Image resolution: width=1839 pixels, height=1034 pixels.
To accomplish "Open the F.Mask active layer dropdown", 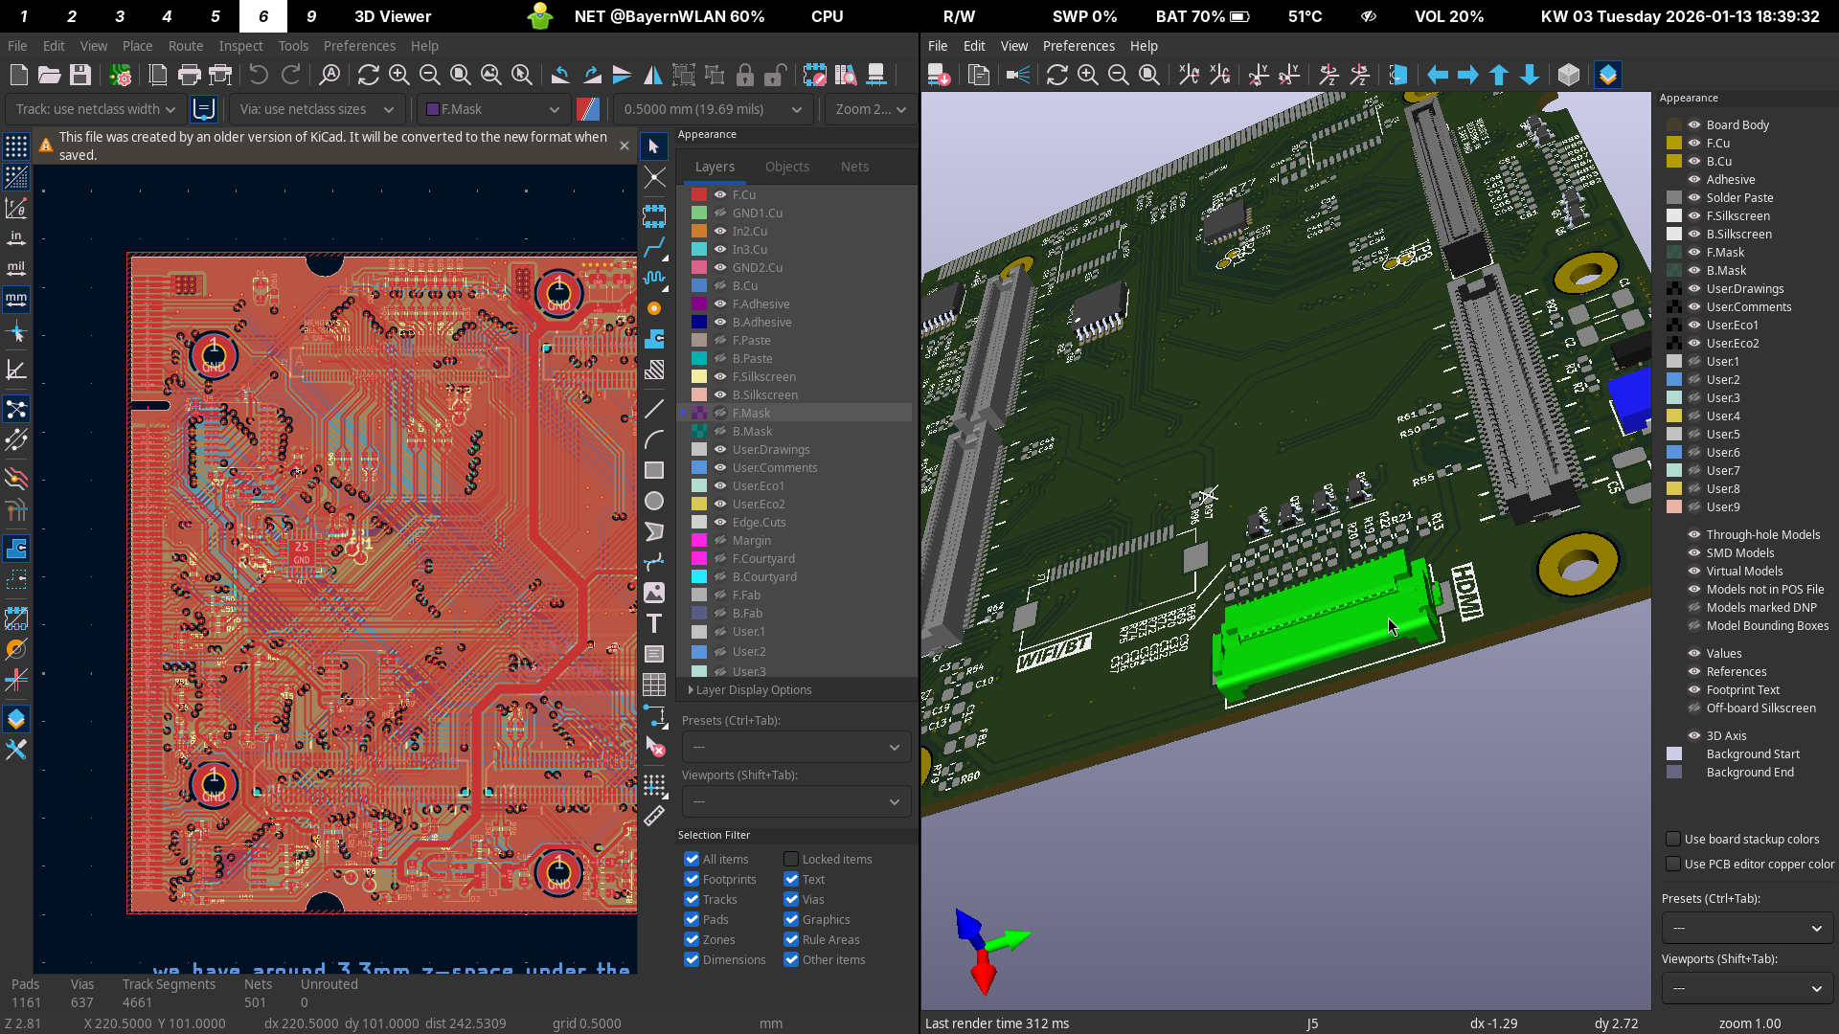I will [x=494, y=109].
